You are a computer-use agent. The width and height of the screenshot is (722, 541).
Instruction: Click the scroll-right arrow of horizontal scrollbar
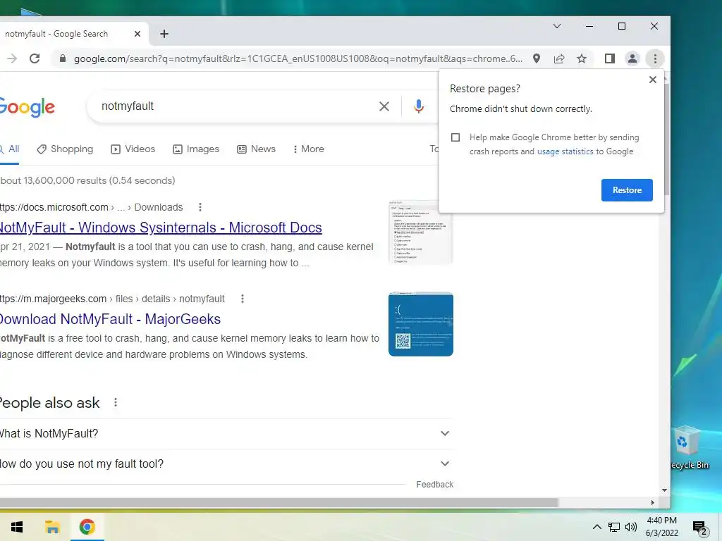652,502
